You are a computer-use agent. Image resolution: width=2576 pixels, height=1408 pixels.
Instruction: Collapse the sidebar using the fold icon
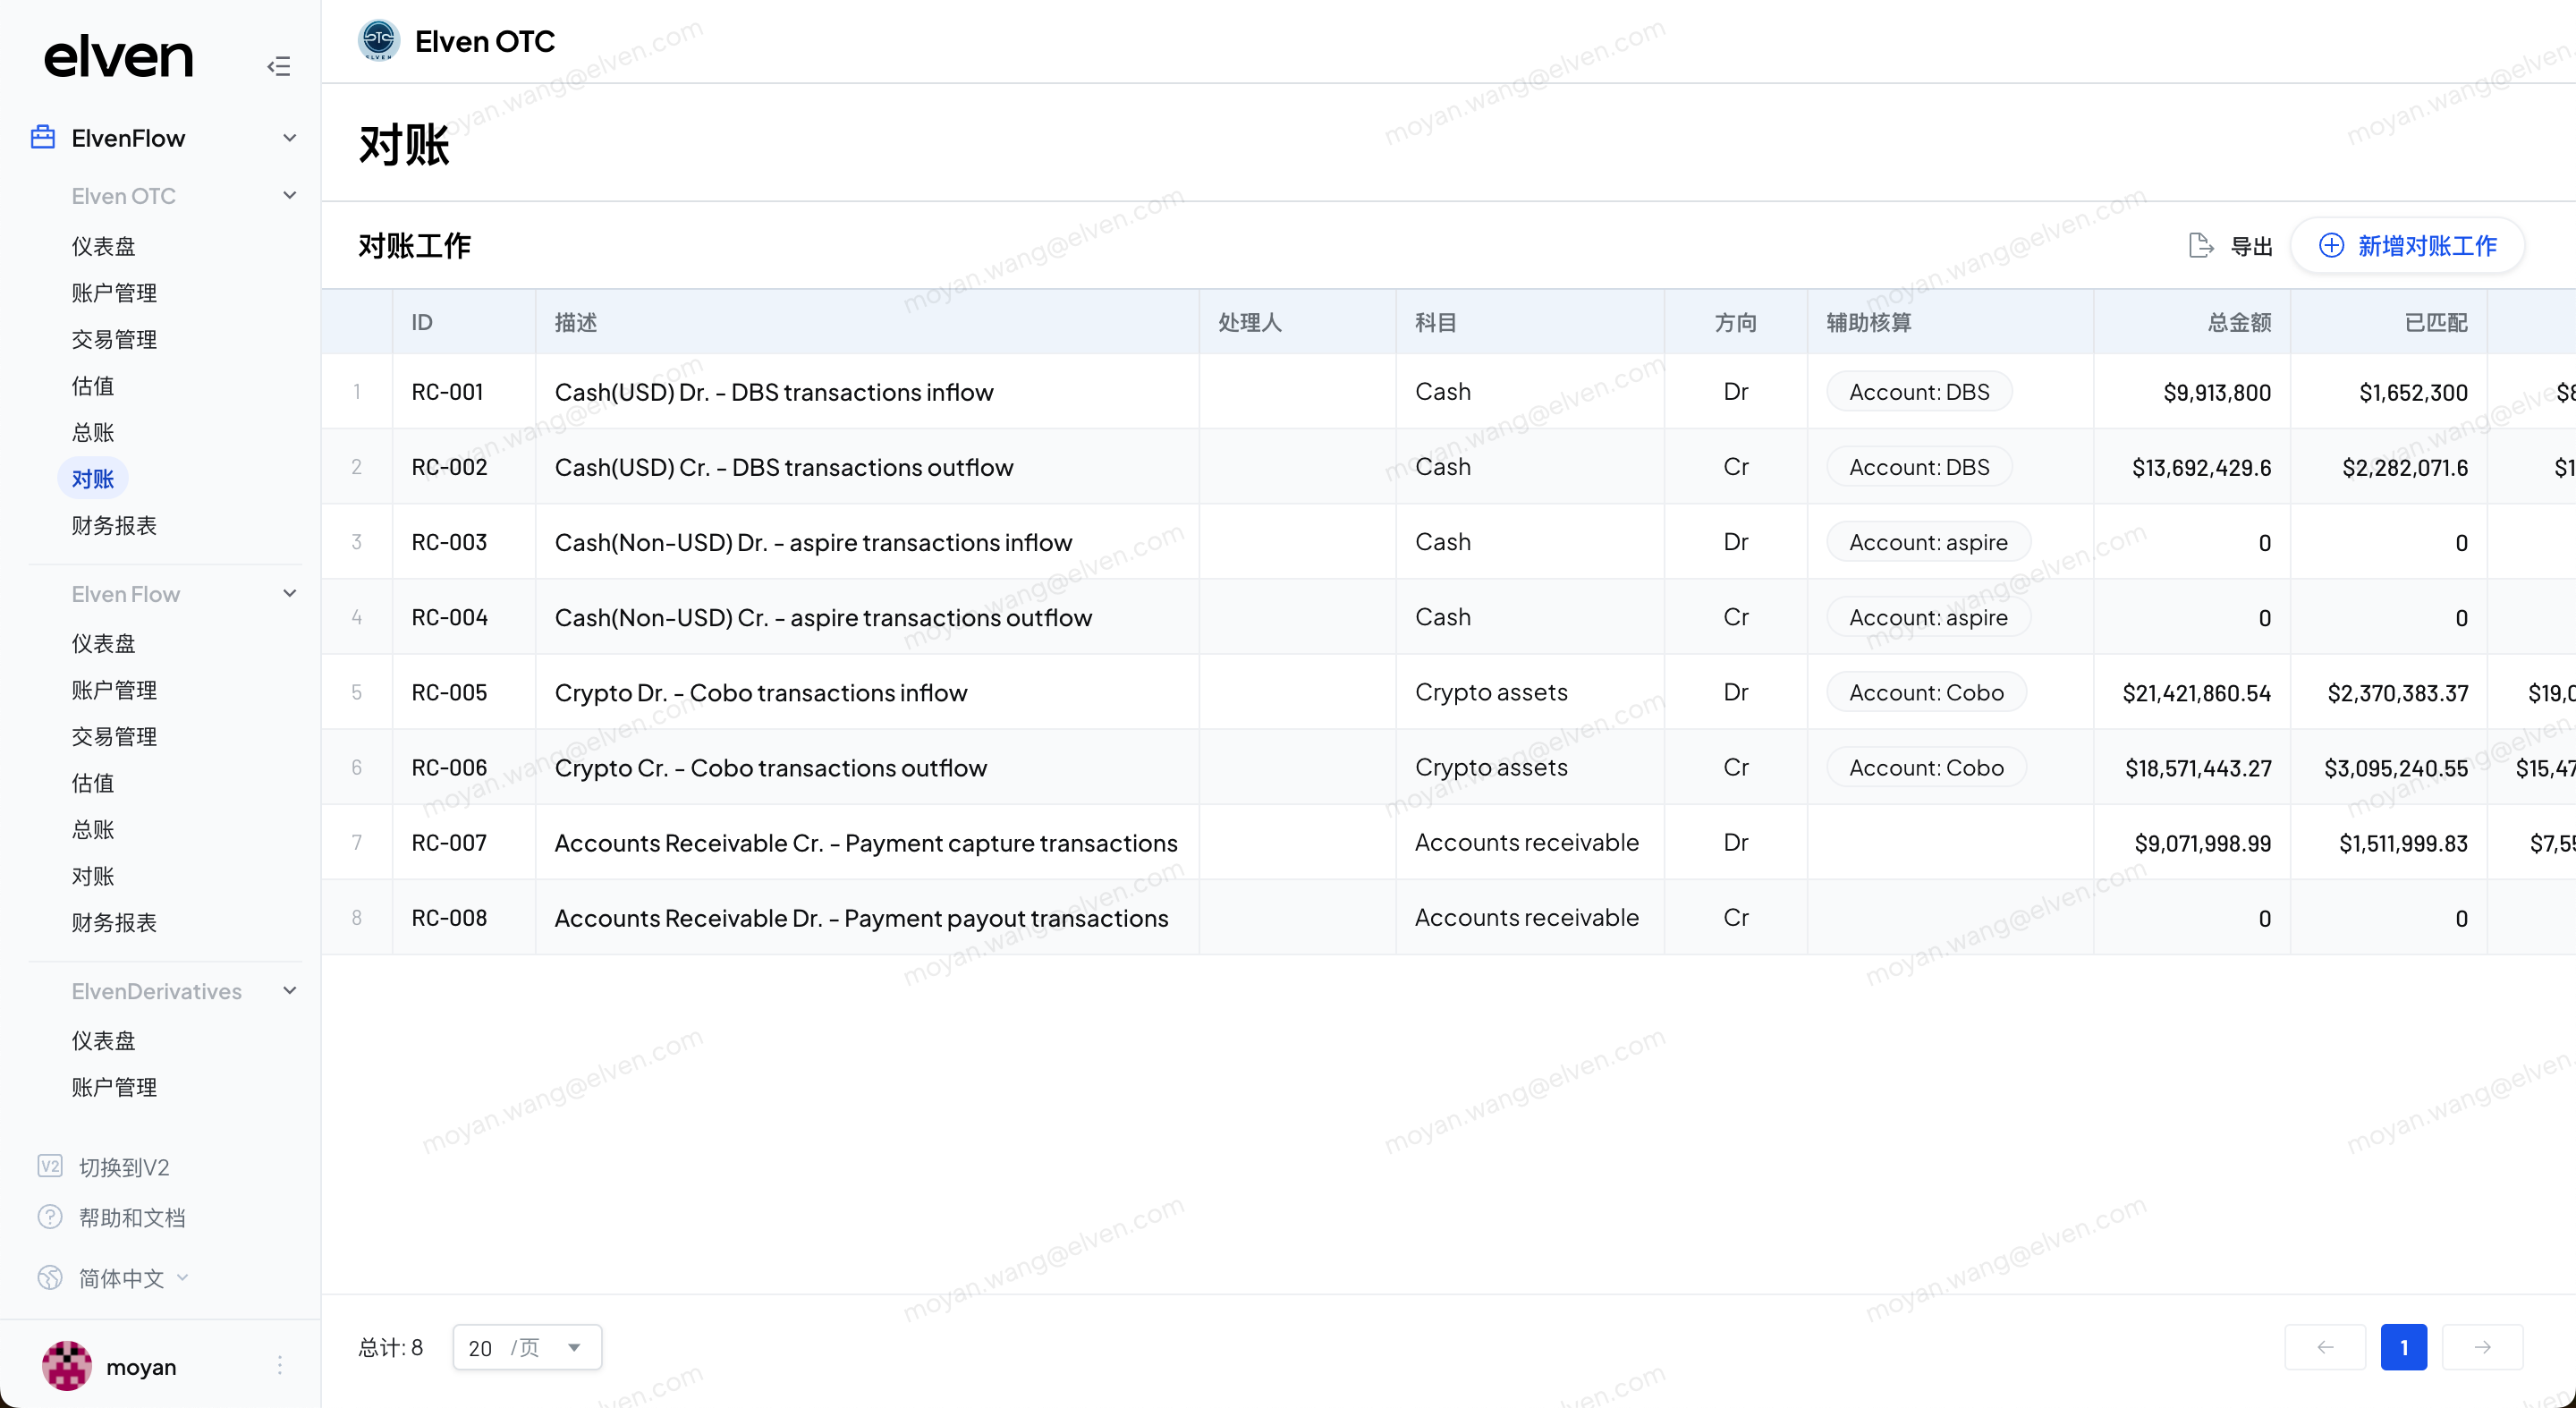(278, 66)
